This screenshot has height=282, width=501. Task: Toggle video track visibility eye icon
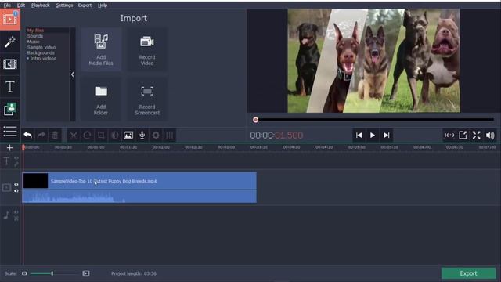[x=16, y=185]
